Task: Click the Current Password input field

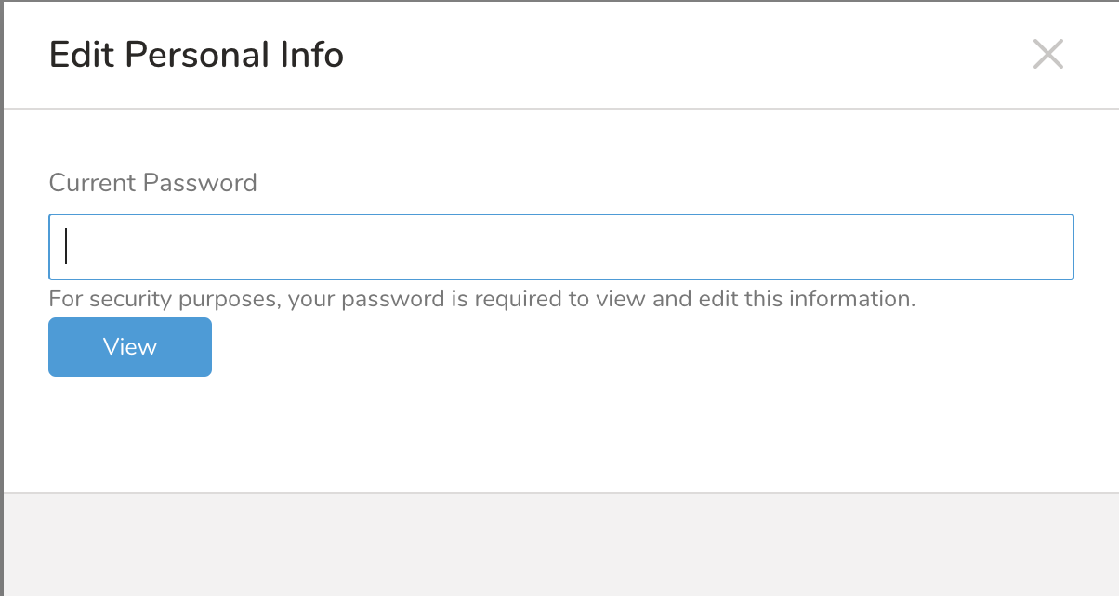Action: 560,247
